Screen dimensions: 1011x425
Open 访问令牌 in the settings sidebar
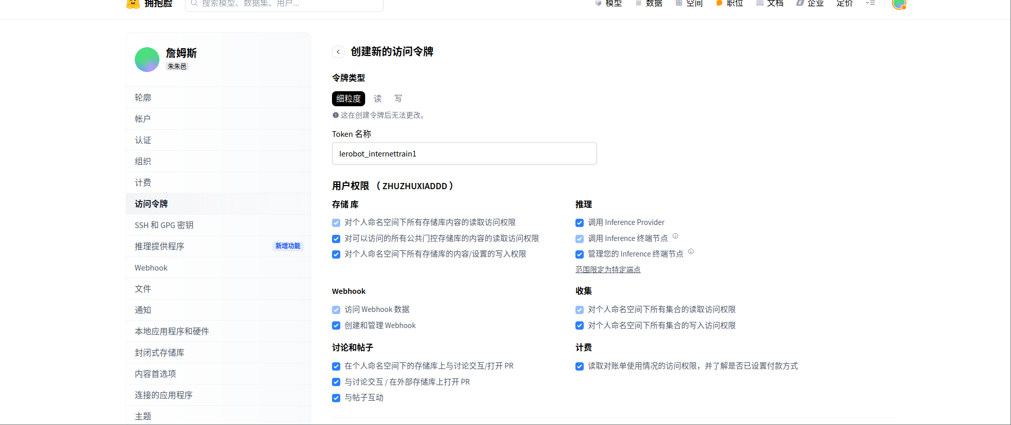[219, 204]
